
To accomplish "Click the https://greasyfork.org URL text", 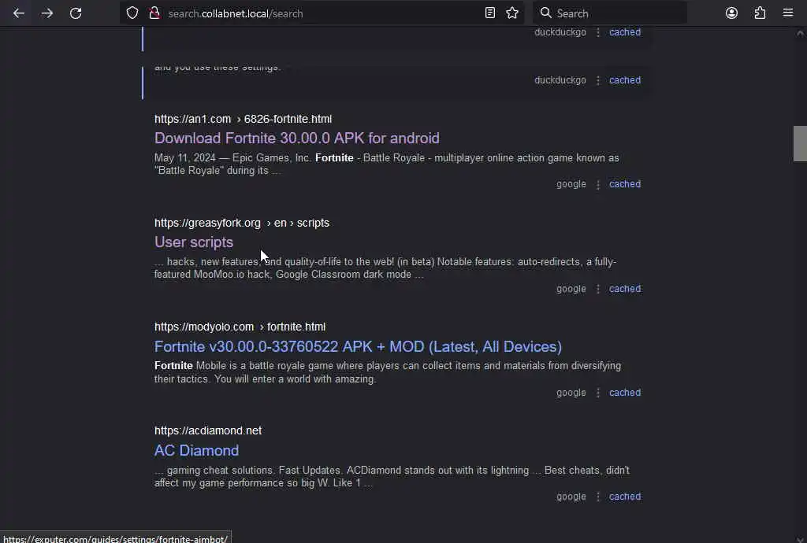I will pyautogui.click(x=207, y=223).
